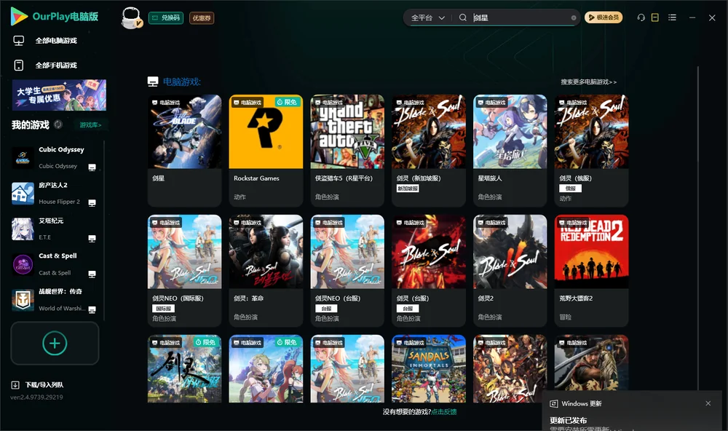Expand the 全平台 platform dropdown
728x431 pixels.
click(427, 17)
